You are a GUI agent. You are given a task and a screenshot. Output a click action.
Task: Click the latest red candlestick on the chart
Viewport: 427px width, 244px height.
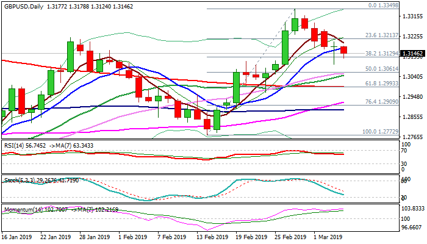(x=344, y=50)
